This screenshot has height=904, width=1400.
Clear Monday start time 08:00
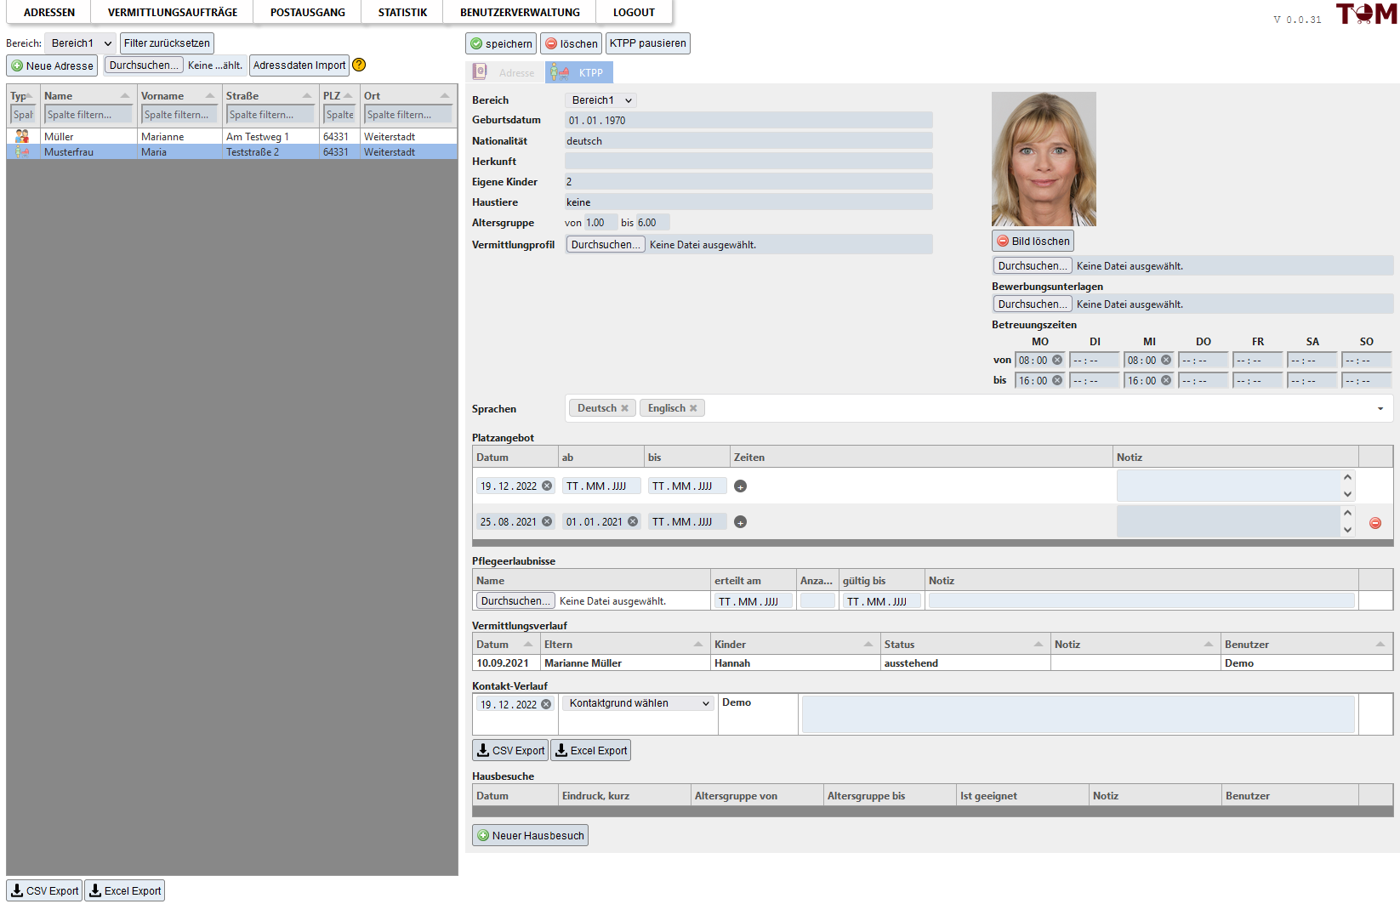click(1057, 360)
